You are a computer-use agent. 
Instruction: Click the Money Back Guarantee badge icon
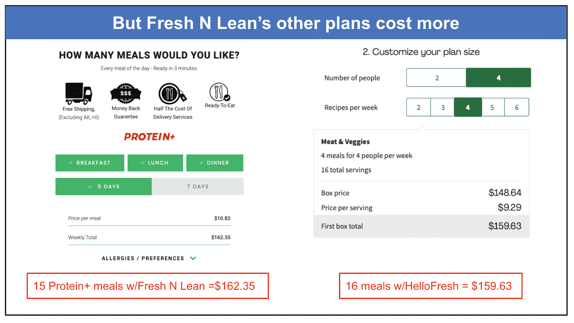(x=126, y=93)
